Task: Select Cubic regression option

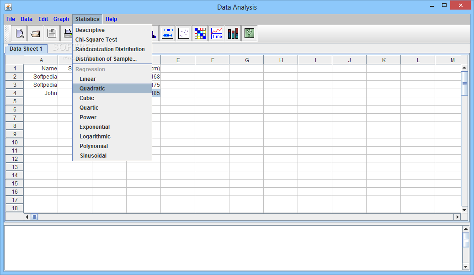Action: point(112,98)
